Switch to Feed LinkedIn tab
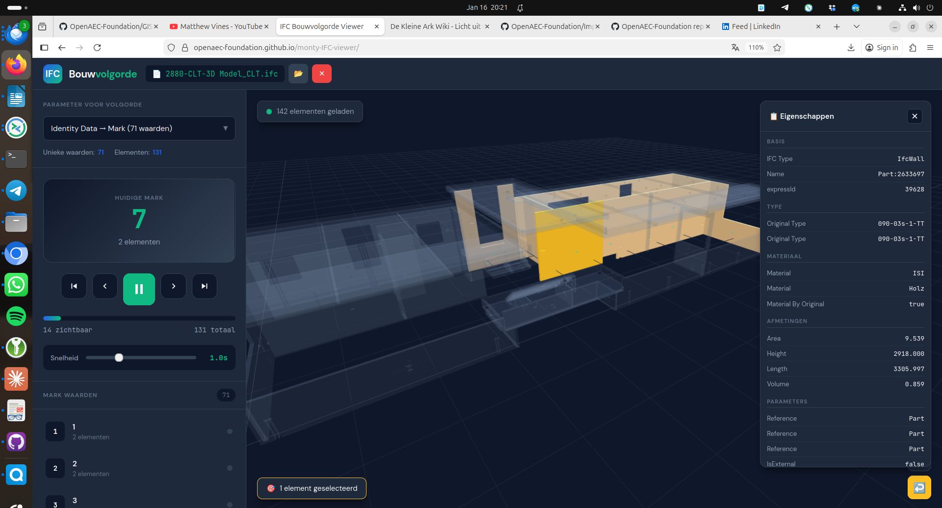This screenshot has height=508, width=942. 756,27
